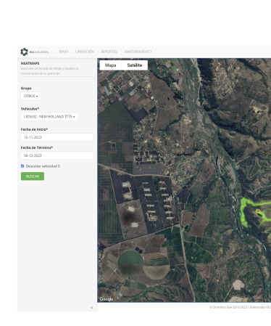Image resolution: width=271 pixels, height=326 pixels.
Task: Switch map view to Mapa
Action: click(x=110, y=65)
